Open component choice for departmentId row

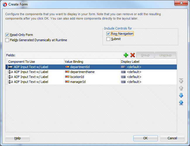[36, 67]
